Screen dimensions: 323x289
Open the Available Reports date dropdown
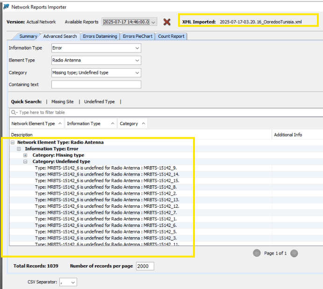[x=154, y=22]
